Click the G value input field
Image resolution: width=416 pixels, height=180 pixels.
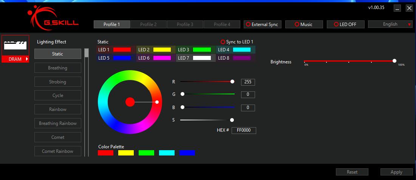tap(248, 94)
